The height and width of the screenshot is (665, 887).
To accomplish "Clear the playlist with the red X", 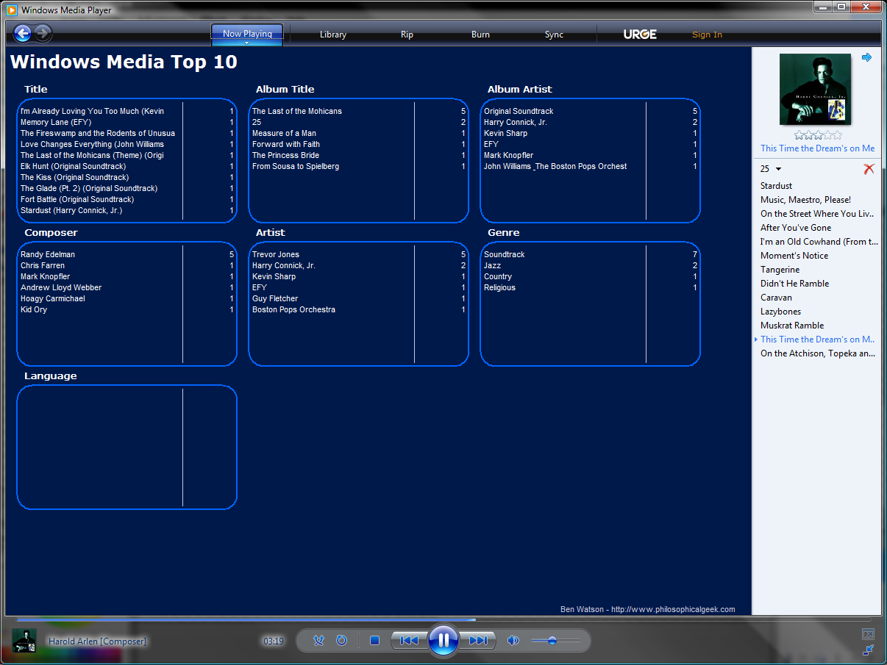I will 869,169.
